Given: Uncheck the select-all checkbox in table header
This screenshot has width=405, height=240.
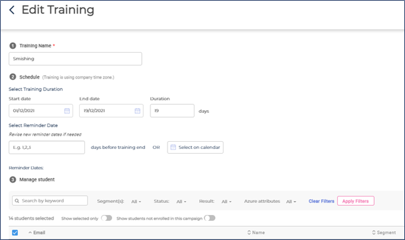Looking at the screenshot, I should (15, 233).
